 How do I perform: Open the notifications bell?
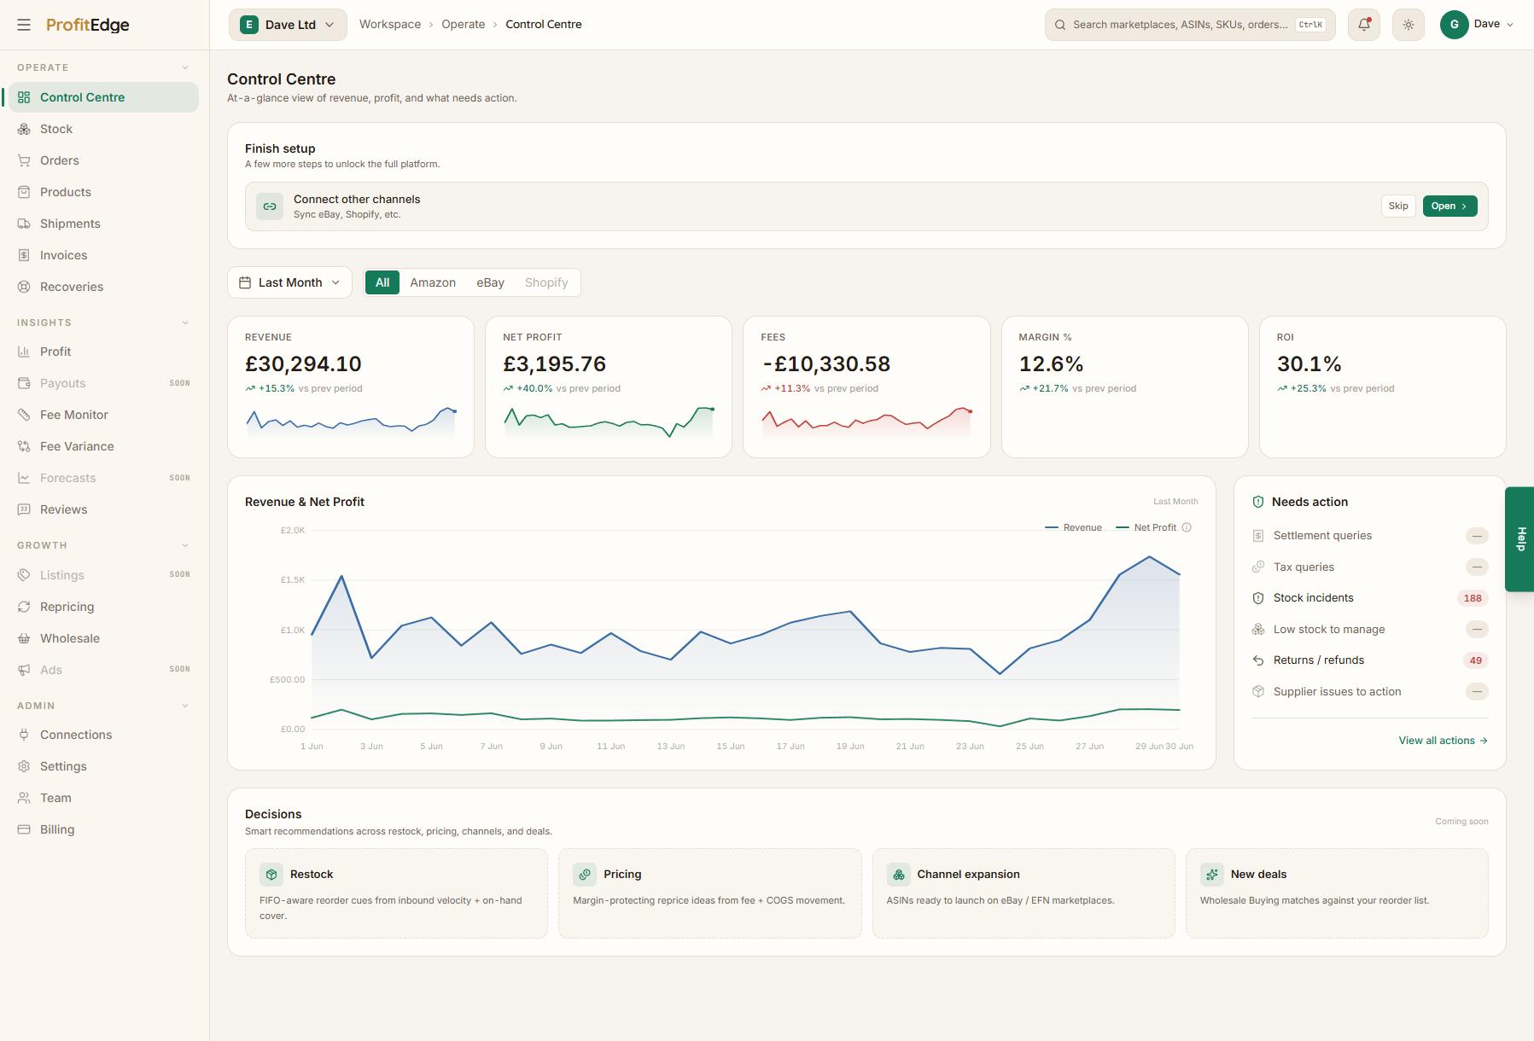pos(1364,25)
